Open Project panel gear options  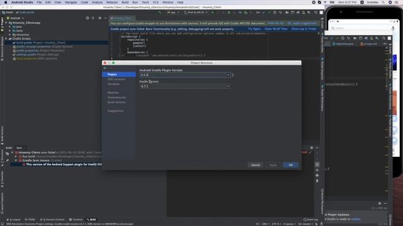point(99,18)
